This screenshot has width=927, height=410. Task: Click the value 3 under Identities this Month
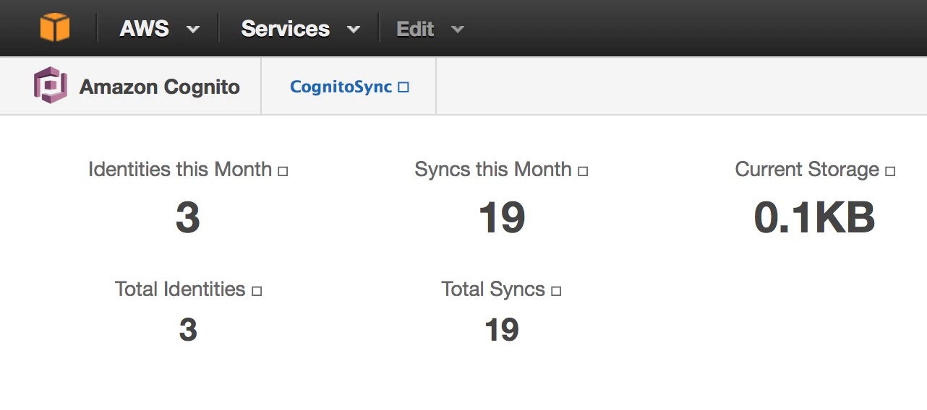click(x=187, y=217)
